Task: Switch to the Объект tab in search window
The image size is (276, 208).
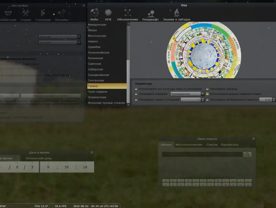Action: [x=166, y=145]
